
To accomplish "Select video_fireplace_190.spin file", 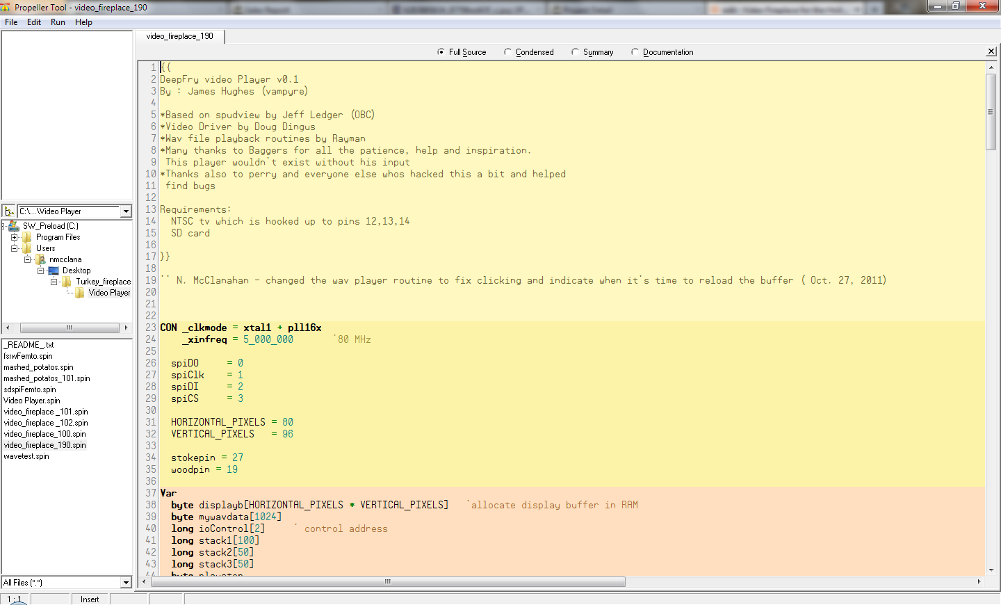I will [x=44, y=445].
